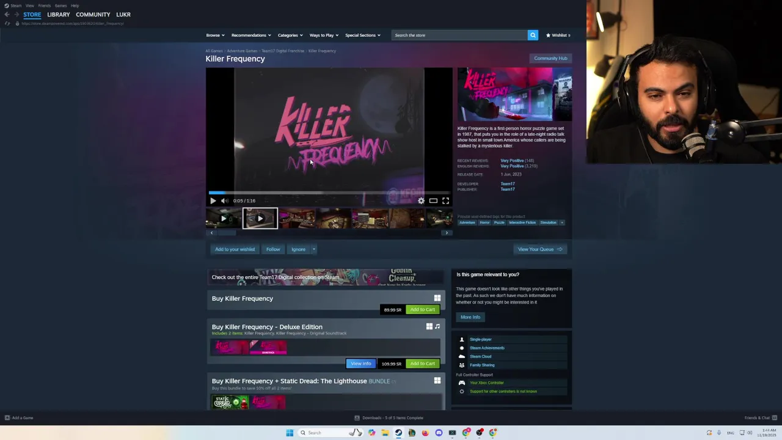The height and width of the screenshot is (440, 782).
Task: Open the Adventure tag
Action: (x=467, y=222)
